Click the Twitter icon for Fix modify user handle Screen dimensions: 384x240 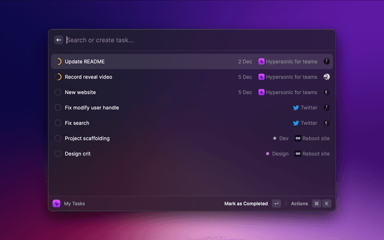[x=296, y=108]
